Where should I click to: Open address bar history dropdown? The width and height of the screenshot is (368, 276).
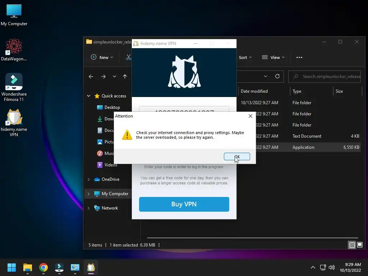pyautogui.click(x=266, y=76)
